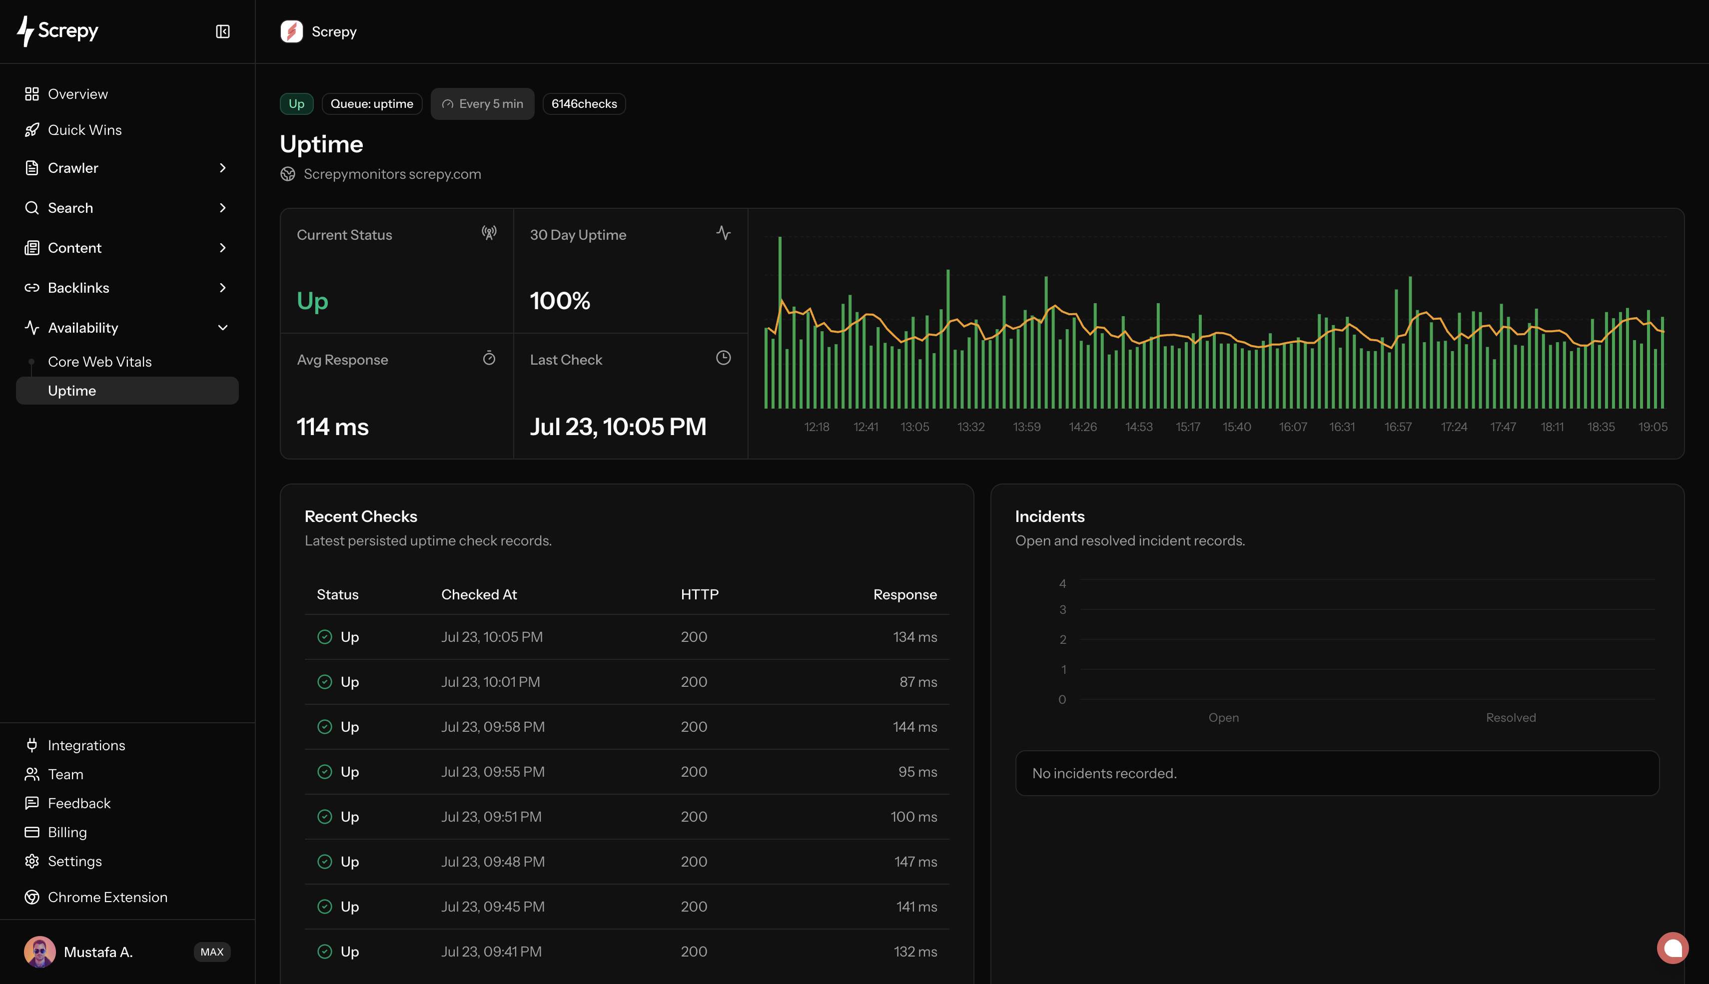
Task: Click the Screpy lightning logo in sidebar
Action: click(57, 31)
